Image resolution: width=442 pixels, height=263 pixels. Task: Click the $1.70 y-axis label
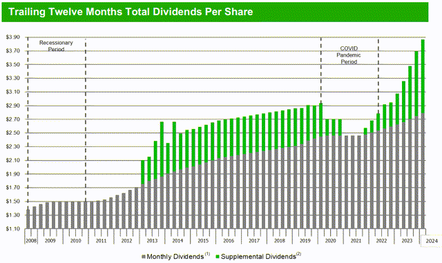(x=13, y=188)
